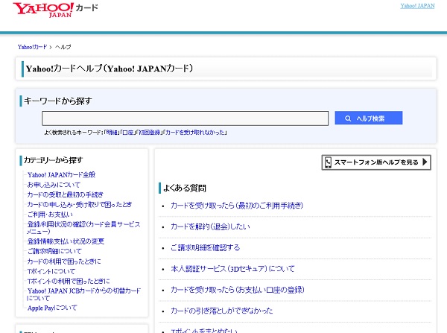Open ご利用・お支払い category
The width and height of the screenshot is (447, 333).
point(50,215)
